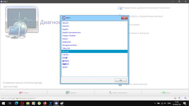Open Windows Start menu
Viewport: 189px width, 106px height.
point(3,103)
